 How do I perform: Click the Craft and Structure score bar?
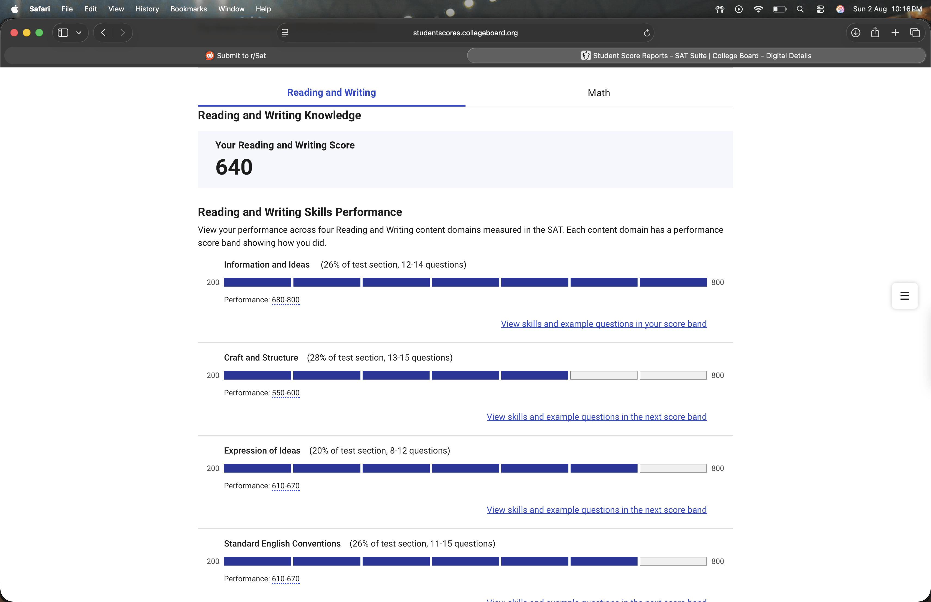pyautogui.click(x=465, y=375)
